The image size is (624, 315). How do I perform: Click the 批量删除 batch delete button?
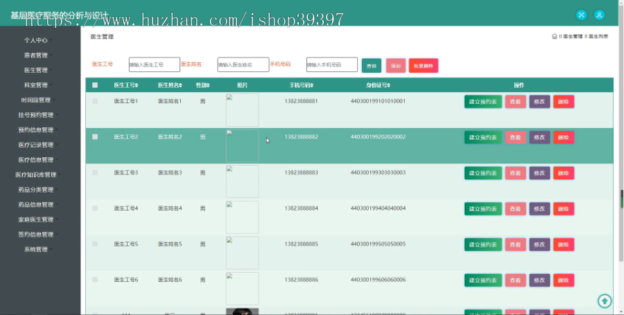coord(424,66)
